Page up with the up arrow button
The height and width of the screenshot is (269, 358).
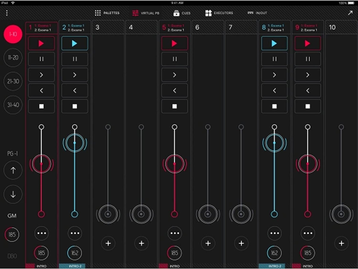pos(13,170)
